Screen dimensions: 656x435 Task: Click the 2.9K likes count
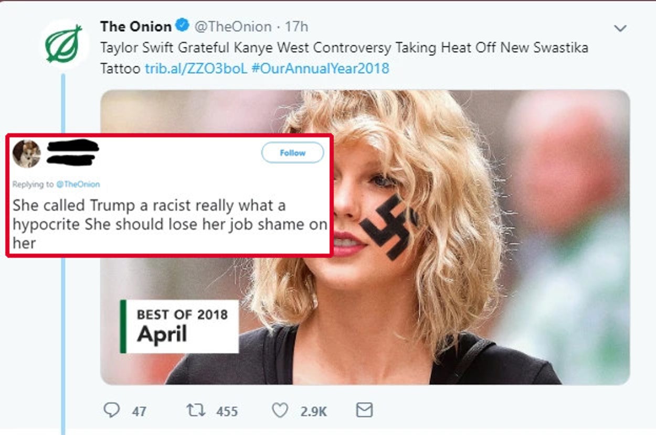313,411
